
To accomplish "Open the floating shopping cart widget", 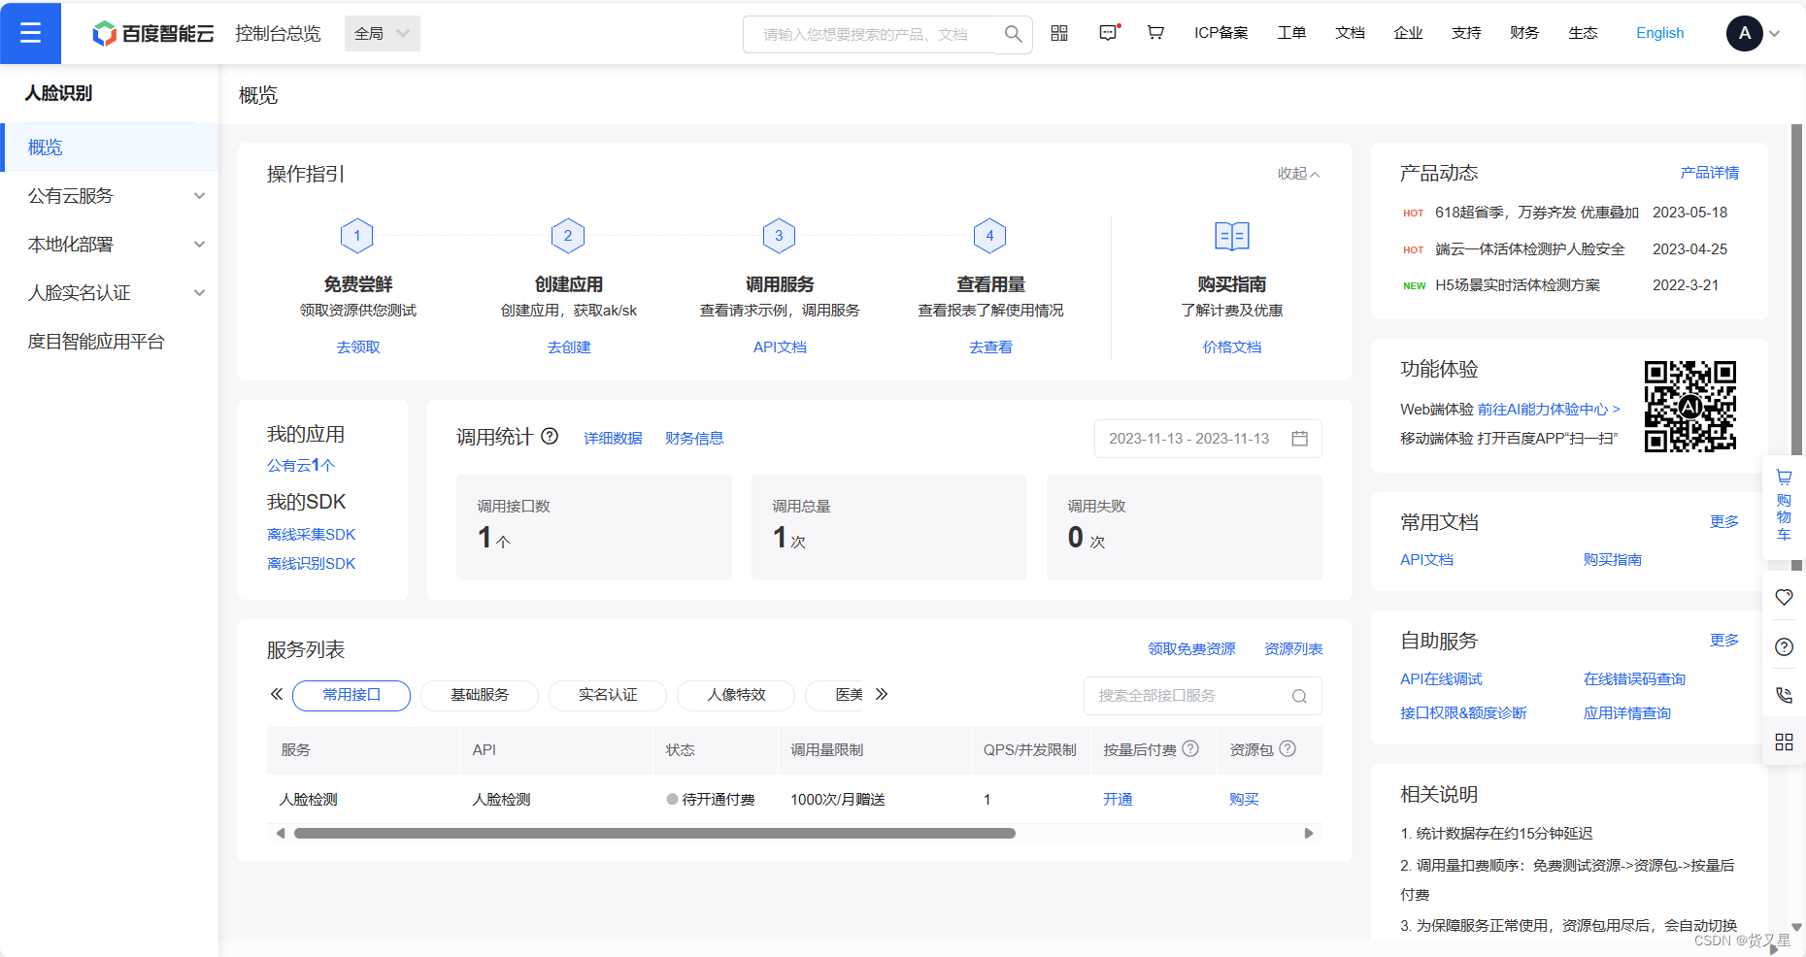I will coord(1784,507).
